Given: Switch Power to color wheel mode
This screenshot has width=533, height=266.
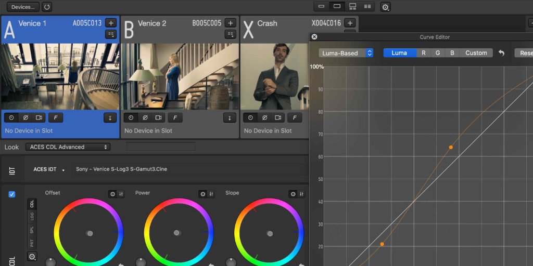Looking at the screenshot, I should coord(203,194).
